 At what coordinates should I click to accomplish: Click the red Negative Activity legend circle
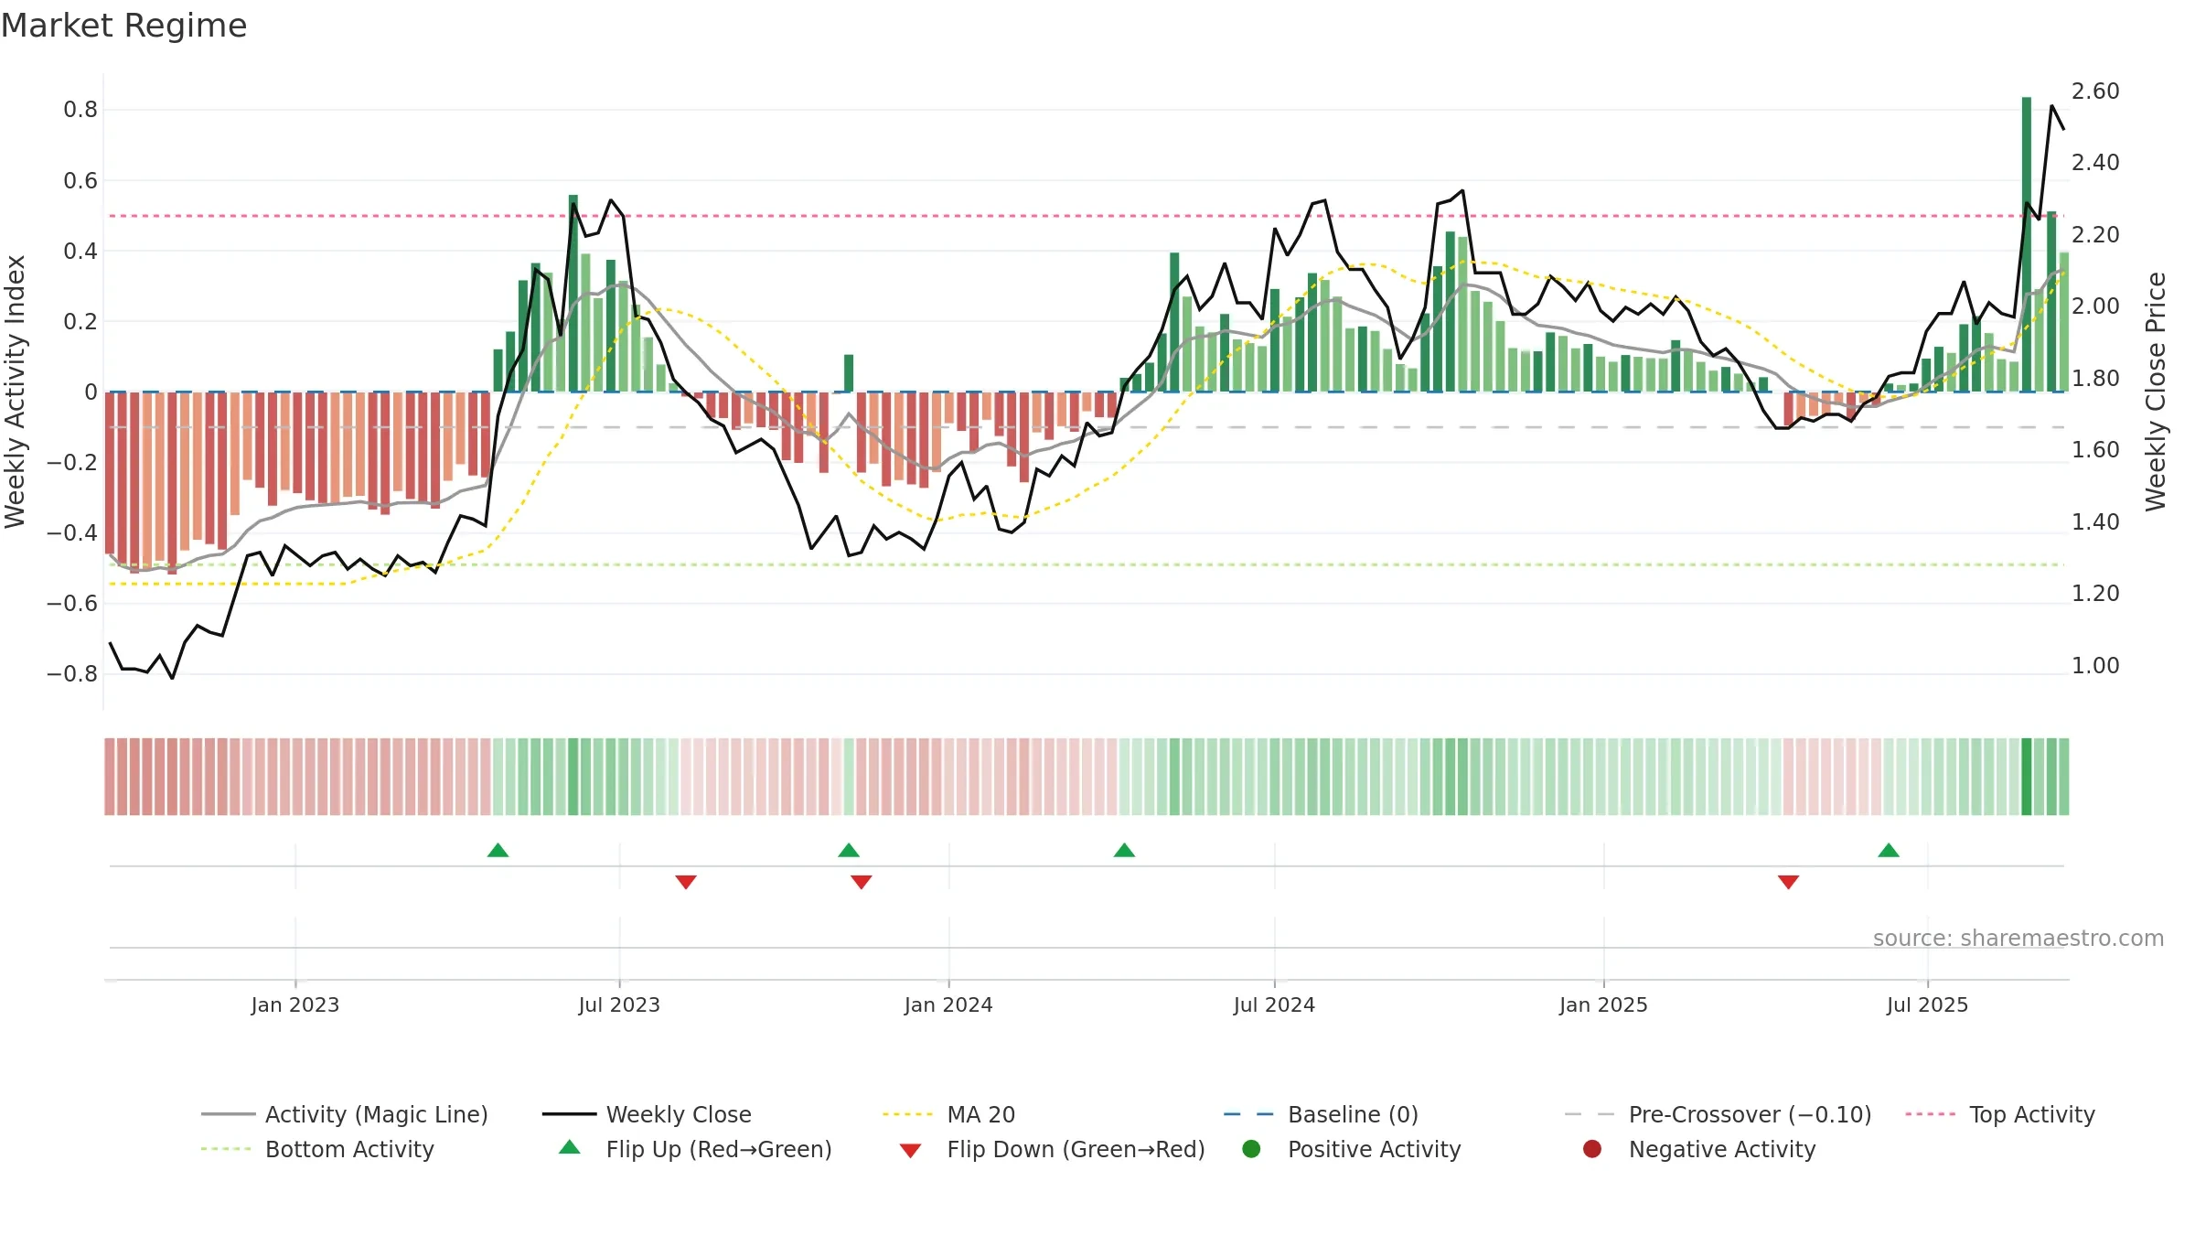point(1592,1149)
